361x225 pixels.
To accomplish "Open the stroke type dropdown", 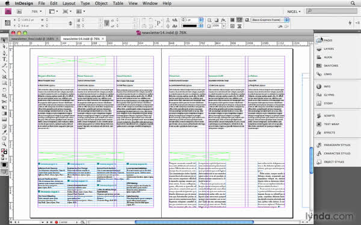I will [x=201, y=26].
